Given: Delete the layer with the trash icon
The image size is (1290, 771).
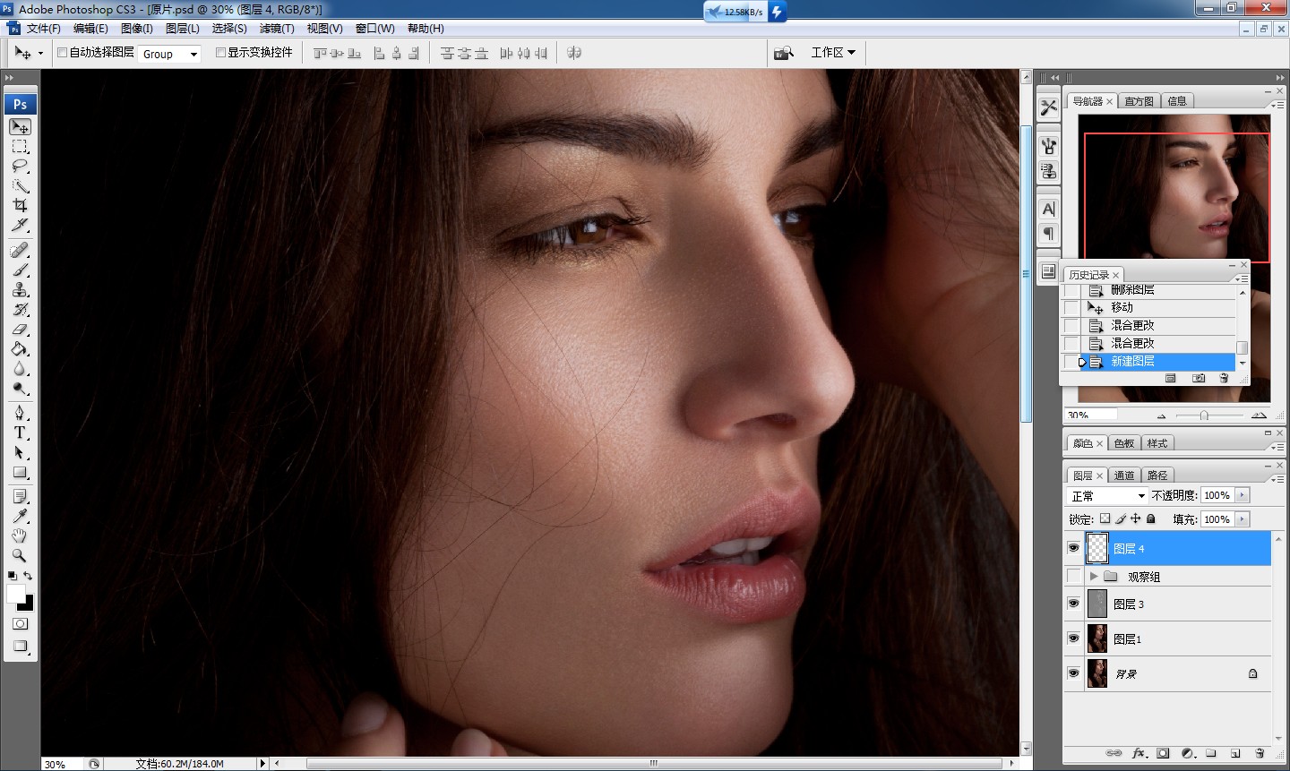Looking at the screenshot, I should coord(1260,753).
